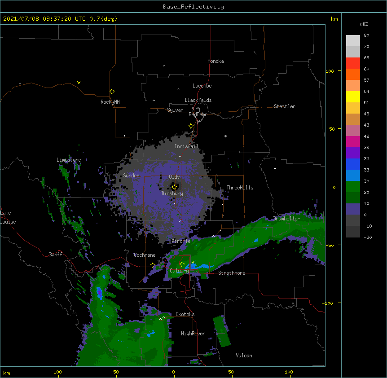The width and height of the screenshot is (387, 378).
Task: Click the Base_Reflectivity title
Action: (193, 7)
